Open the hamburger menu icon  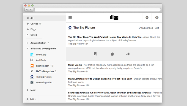pyautogui.click(x=70, y=18)
